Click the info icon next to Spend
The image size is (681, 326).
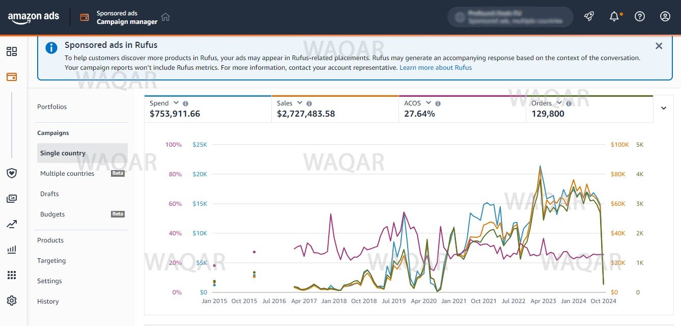point(186,103)
